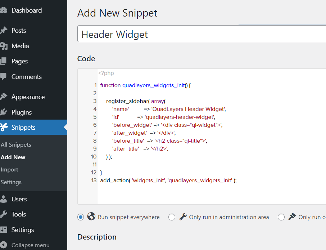Screen dimensions: 326x250
Task: Click 'quadlayers-header-widget' string on line 5
Action: [x=180, y=117]
